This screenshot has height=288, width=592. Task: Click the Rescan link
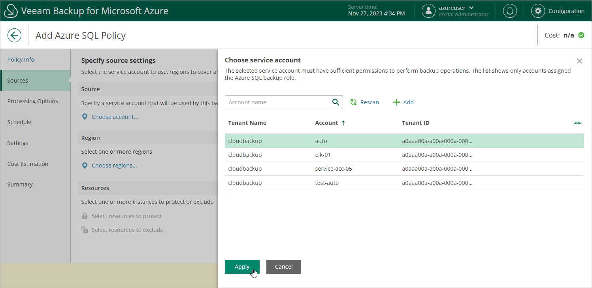pos(370,102)
